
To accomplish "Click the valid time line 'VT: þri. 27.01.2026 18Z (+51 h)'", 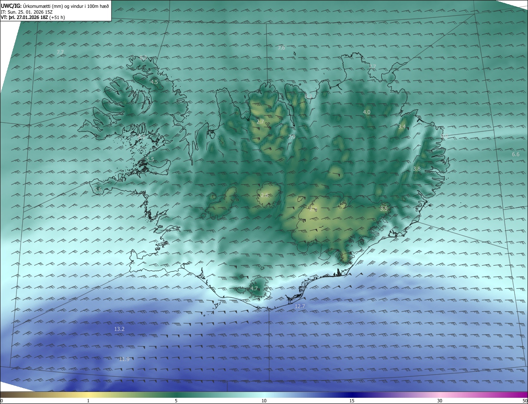I will pos(33,17).
